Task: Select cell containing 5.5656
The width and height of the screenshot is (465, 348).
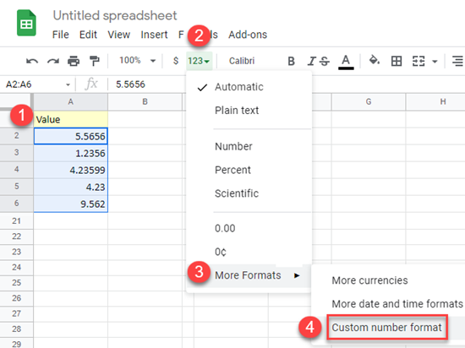Action: pyautogui.click(x=70, y=136)
